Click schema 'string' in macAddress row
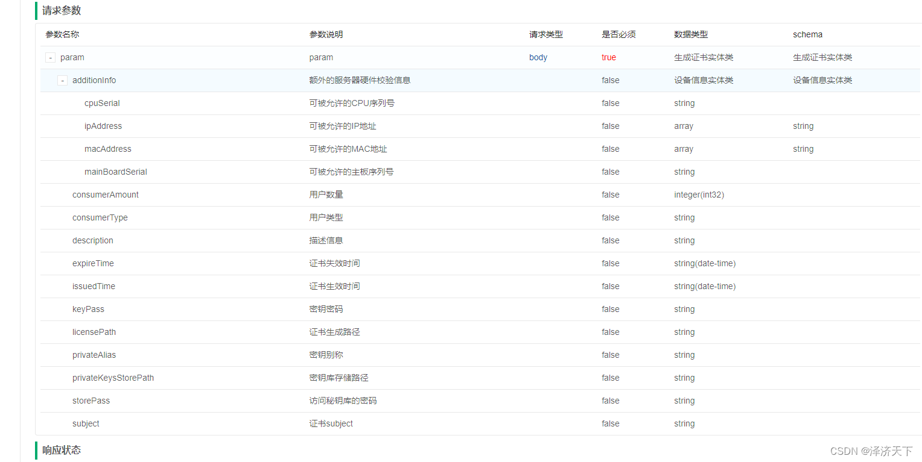This screenshot has width=922, height=462. 803,149
